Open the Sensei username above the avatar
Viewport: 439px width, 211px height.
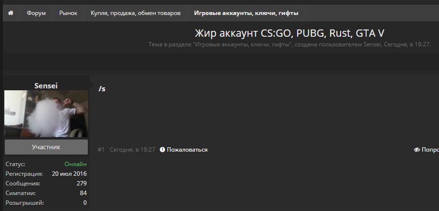[46, 86]
